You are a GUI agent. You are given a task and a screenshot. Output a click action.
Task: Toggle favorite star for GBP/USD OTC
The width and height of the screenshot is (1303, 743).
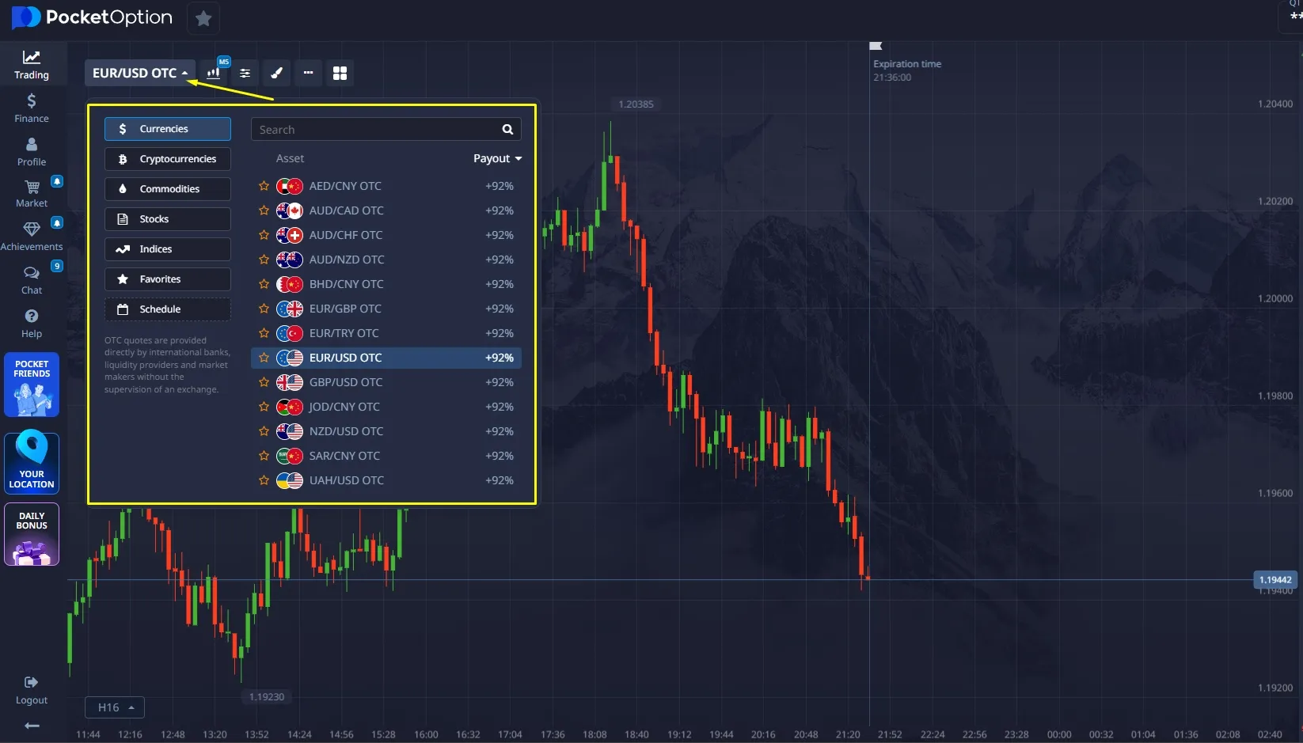click(264, 382)
